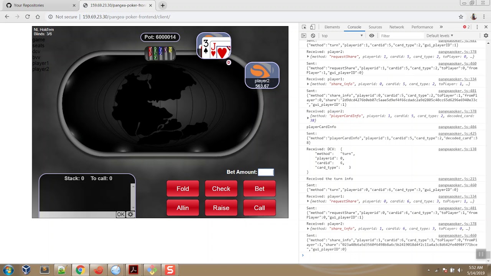The width and height of the screenshot is (491, 276).
Task: Toggle the device toolbar icon
Action: [313, 27]
